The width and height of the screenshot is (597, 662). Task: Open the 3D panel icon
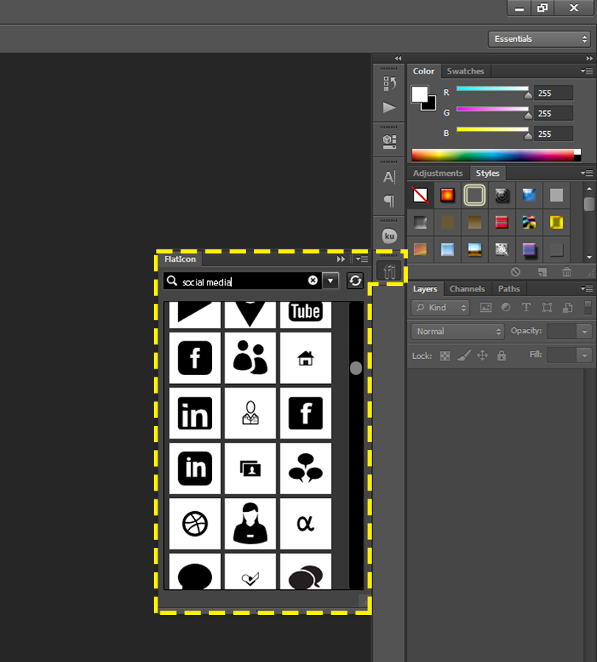pyautogui.click(x=389, y=140)
